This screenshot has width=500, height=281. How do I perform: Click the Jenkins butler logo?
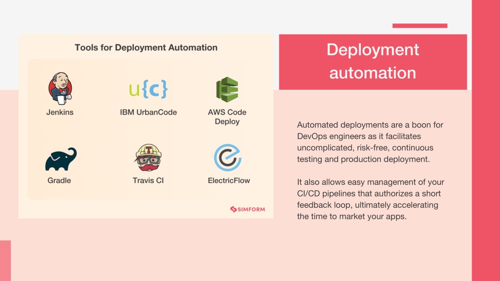pyautogui.click(x=60, y=89)
